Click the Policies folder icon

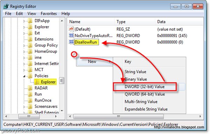coord(30,76)
